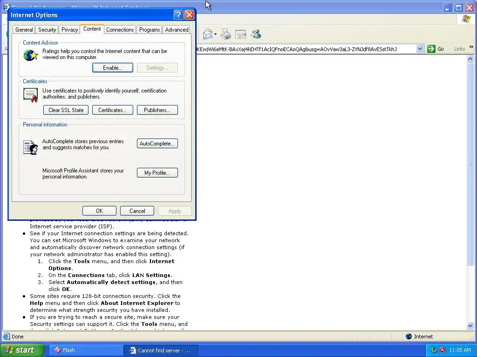Click the green Go arrow button

431,49
